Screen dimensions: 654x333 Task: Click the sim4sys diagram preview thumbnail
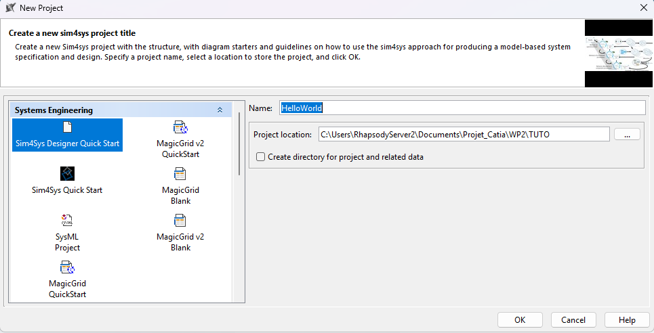click(619, 53)
